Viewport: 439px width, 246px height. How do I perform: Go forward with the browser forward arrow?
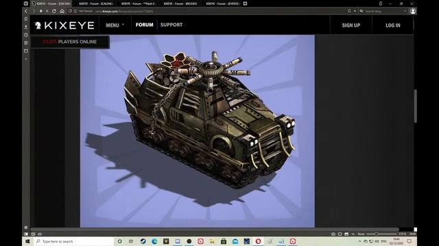[x=34, y=11]
